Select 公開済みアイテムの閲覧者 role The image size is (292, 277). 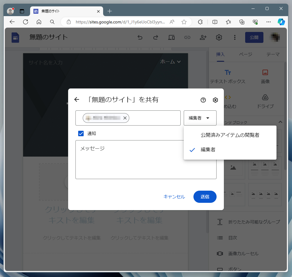230,135
